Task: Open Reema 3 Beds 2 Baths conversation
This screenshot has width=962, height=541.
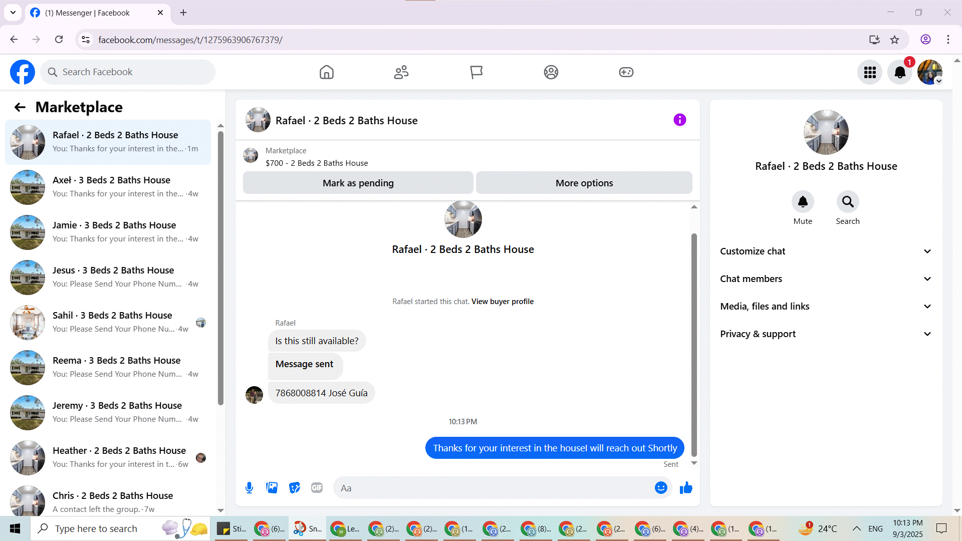Action: [108, 368]
